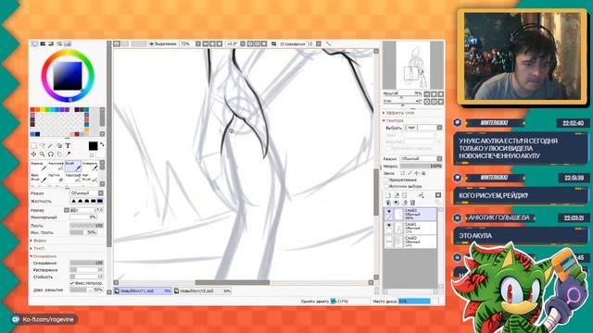This screenshot has width=593, height=333.
Task: Adjust the Плотн. density slider
Action: tap(86, 226)
